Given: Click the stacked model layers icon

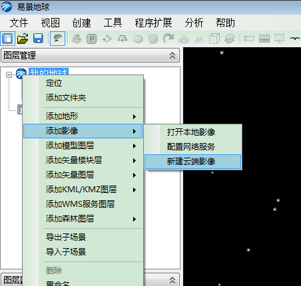Looking at the screenshot, I should [x=77, y=39].
